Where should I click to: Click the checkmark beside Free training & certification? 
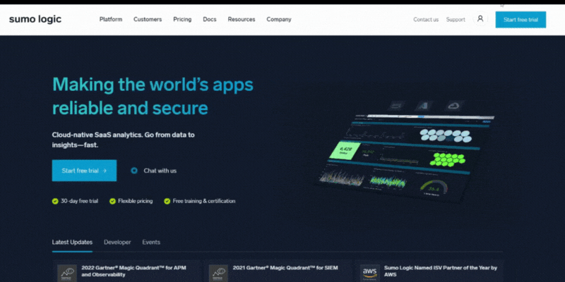point(167,201)
